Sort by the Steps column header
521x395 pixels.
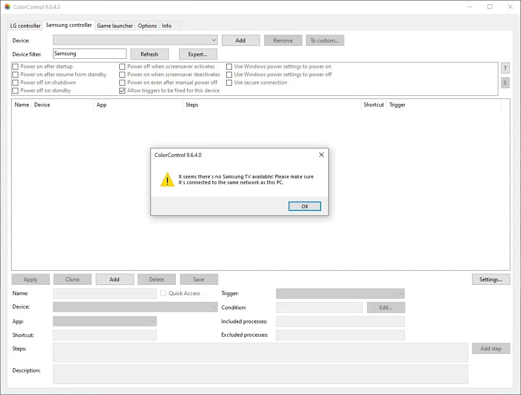(272, 104)
